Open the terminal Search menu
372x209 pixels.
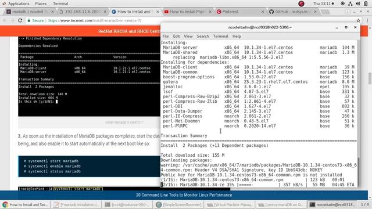(x=203, y=36)
